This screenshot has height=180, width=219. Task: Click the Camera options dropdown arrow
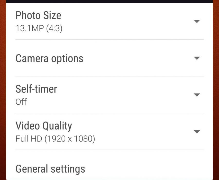coord(197,58)
